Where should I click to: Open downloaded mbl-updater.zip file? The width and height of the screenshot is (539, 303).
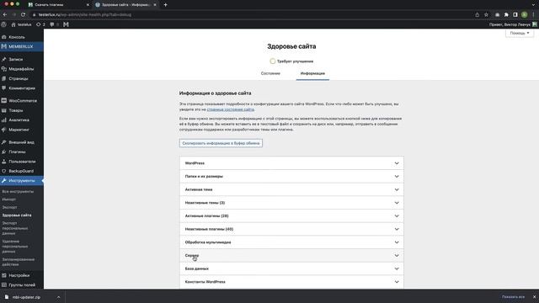[x=26, y=297]
